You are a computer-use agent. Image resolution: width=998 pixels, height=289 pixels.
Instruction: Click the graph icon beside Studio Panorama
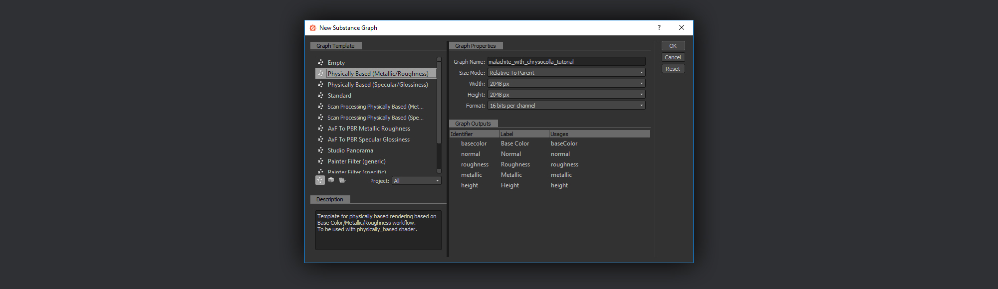(320, 150)
